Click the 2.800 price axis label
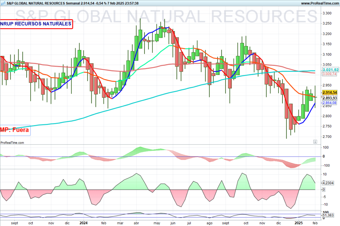The height and width of the screenshot is (226, 340). pos(327,116)
